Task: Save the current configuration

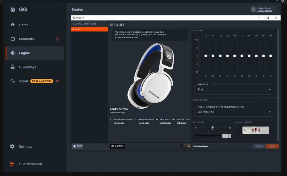Action: [x=272, y=146]
